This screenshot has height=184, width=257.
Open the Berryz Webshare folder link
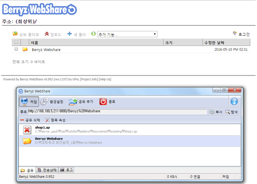46,50
